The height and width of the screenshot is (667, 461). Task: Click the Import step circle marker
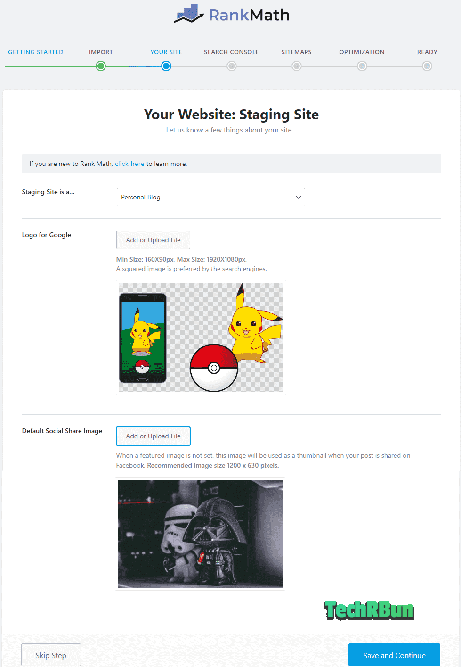click(101, 66)
